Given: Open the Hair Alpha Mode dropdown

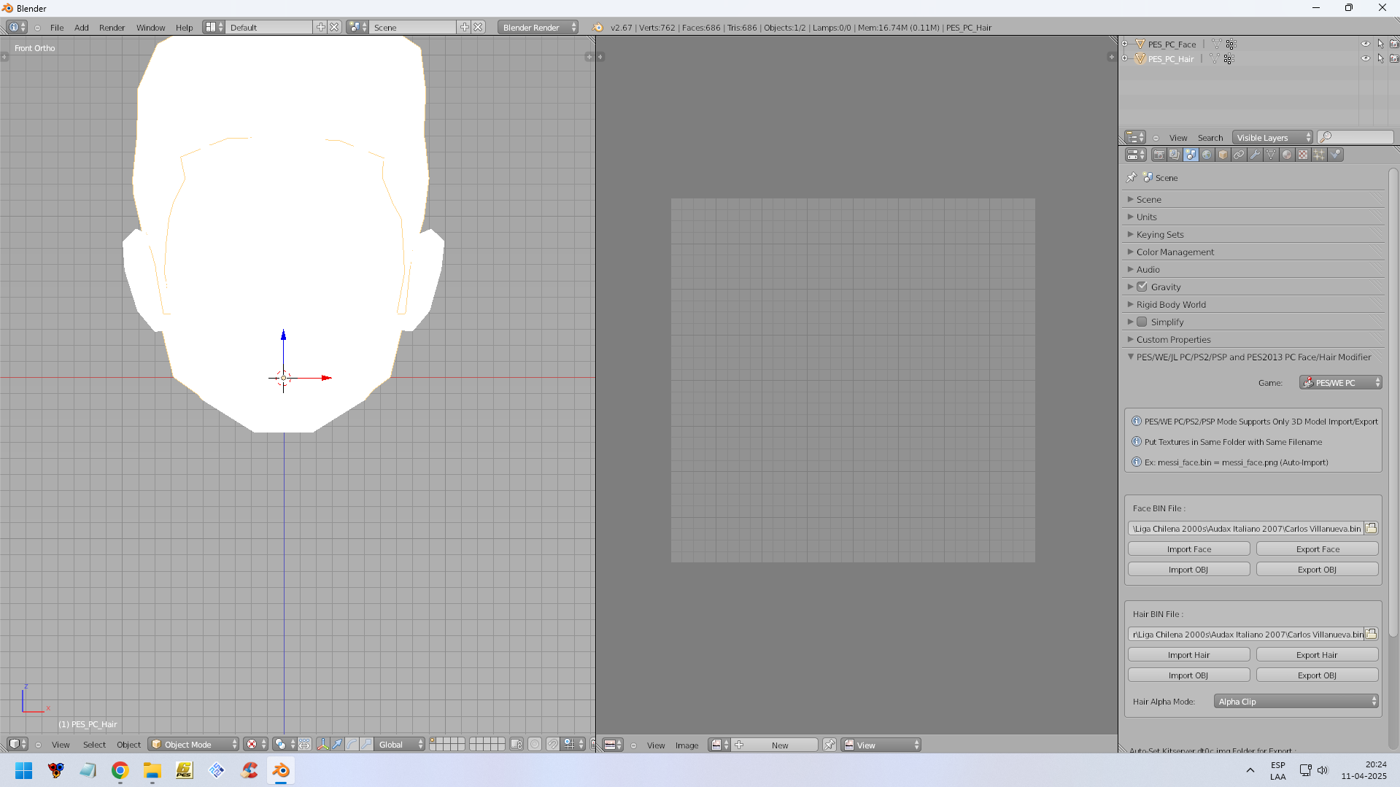Looking at the screenshot, I should pyautogui.click(x=1296, y=701).
